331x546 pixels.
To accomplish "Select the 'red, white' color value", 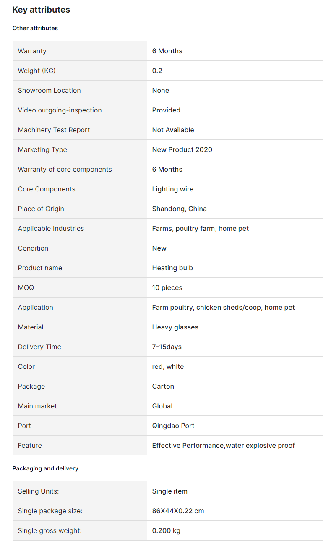I will coord(168,366).
